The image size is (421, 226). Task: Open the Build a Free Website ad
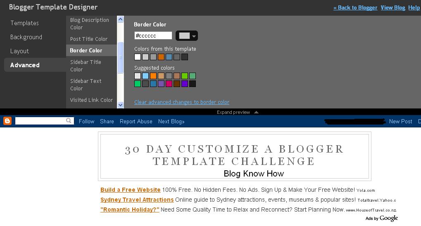coord(130,190)
